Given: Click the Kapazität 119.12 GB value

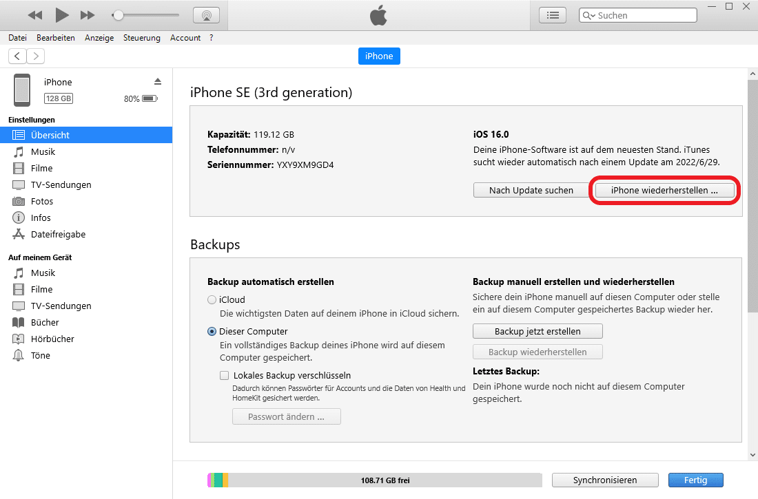Looking at the screenshot, I should [x=274, y=134].
